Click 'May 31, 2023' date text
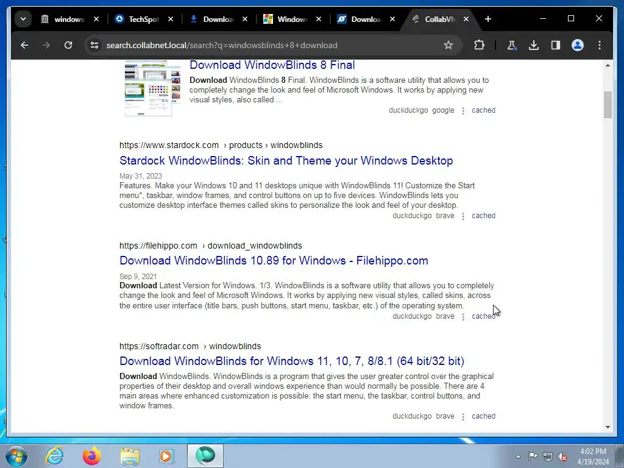This screenshot has width=624, height=468. pos(141,176)
